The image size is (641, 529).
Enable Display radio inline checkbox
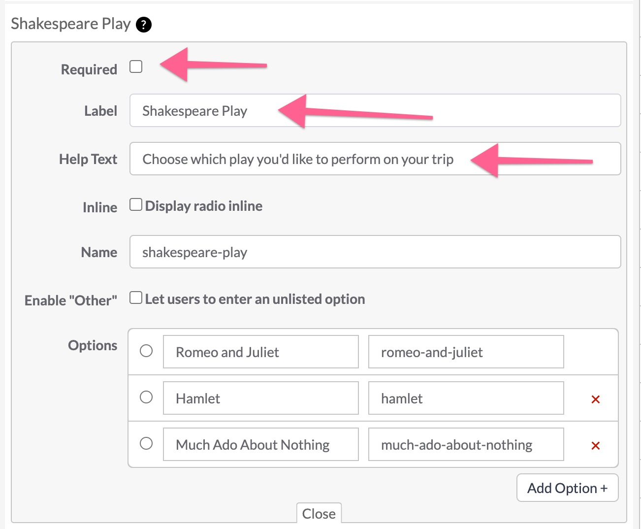click(x=136, y=204)
